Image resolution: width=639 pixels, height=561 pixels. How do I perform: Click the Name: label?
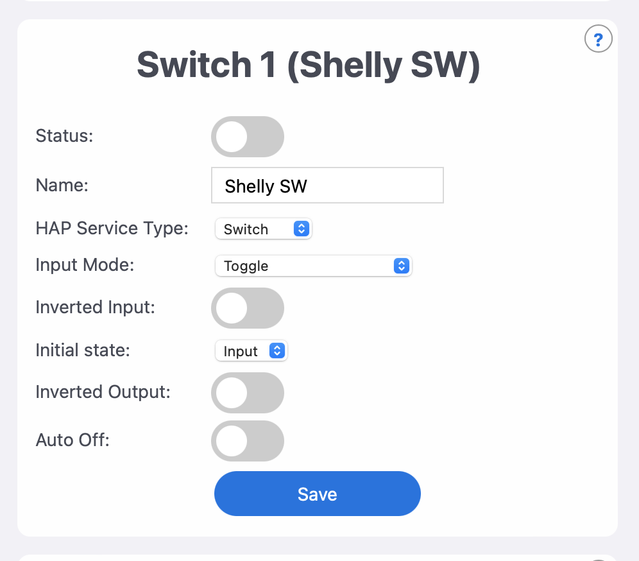point(62,185)
